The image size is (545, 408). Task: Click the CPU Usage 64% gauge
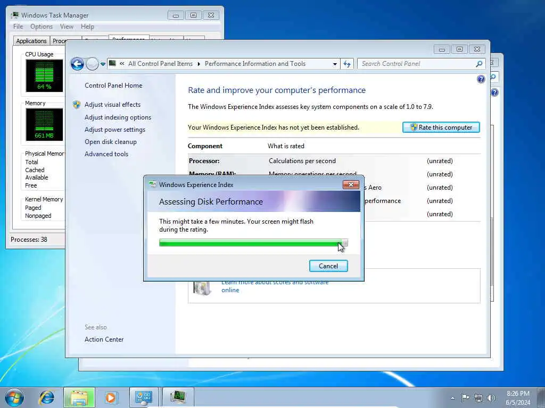[x=44, y=75]
